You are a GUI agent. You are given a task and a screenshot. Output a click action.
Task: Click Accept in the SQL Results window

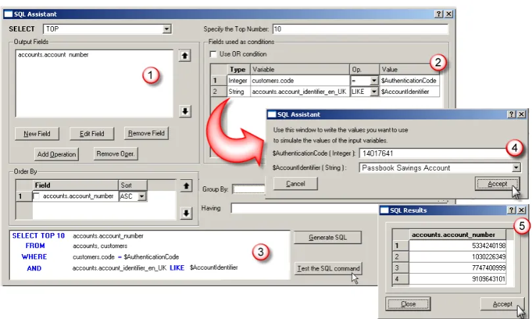click(x=502, y=304)
